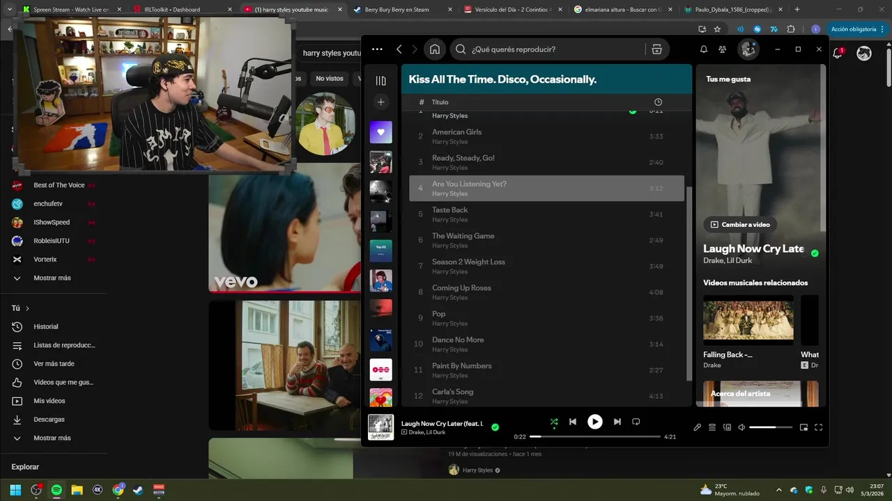This screenshot has width=892, height=501.
Task: Adjust the Spotify volume slider
Action: (771, 427)
